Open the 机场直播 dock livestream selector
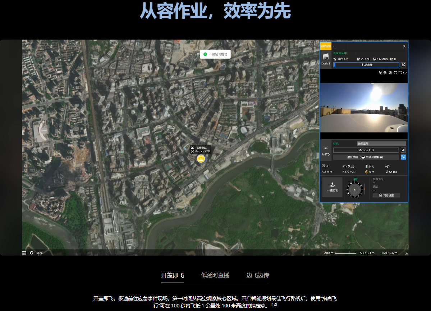 click(366, 65)
